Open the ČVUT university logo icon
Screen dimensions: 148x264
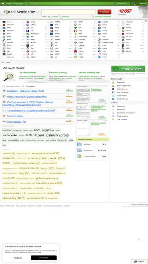click(4, 46)
